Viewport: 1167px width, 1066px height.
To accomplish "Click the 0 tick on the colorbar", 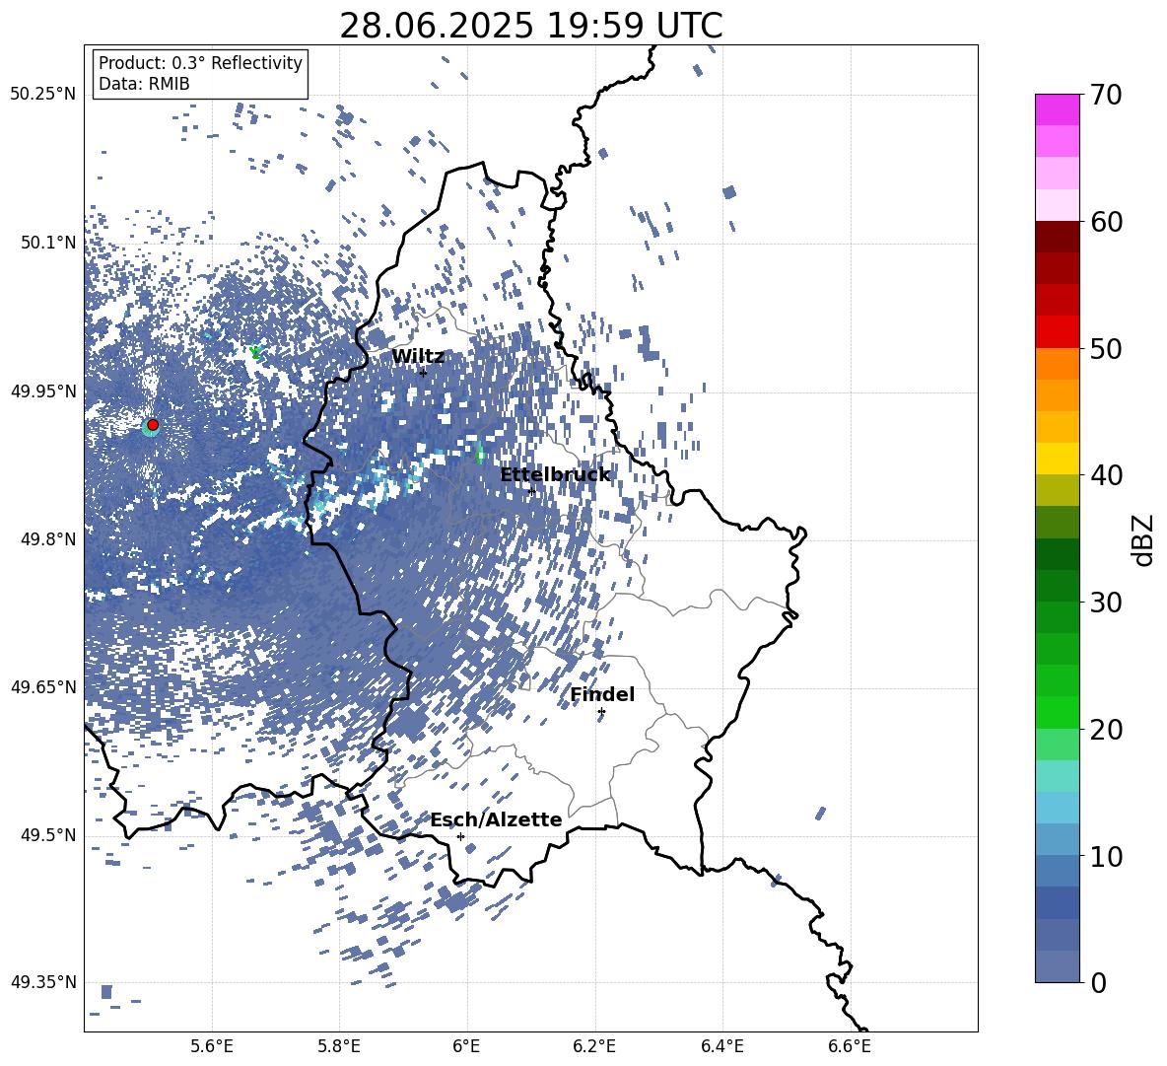I will point(1099,982).
